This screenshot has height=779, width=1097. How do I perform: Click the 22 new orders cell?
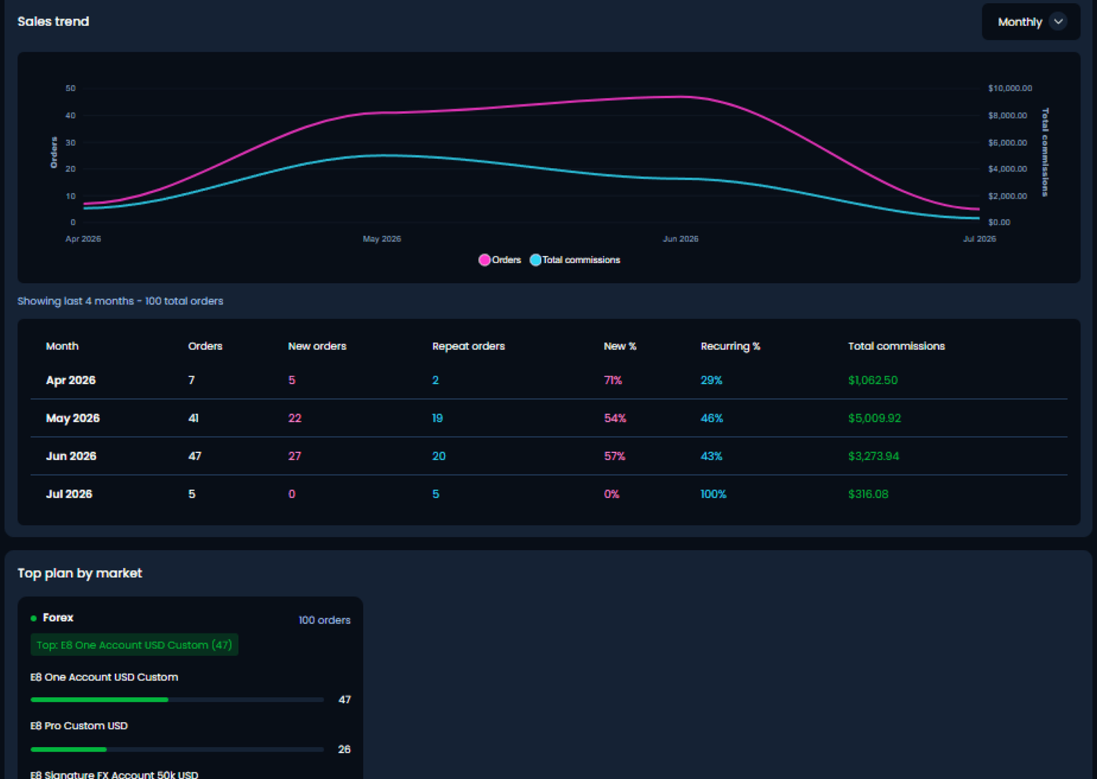click(x=294, y=418)
